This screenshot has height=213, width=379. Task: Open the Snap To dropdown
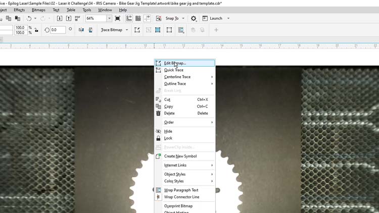tap(175, 18)
